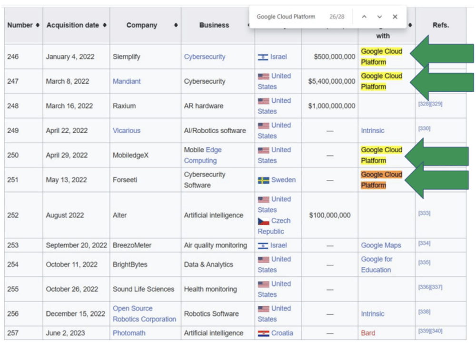This screenshot has width=476, height=351.
Task: Click the Google Maps link for BreezoMeter
Action: point(381,245)
